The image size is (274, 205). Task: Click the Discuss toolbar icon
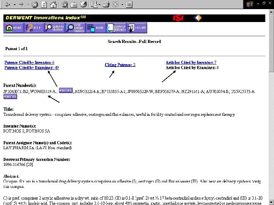(x=129, y=5)
